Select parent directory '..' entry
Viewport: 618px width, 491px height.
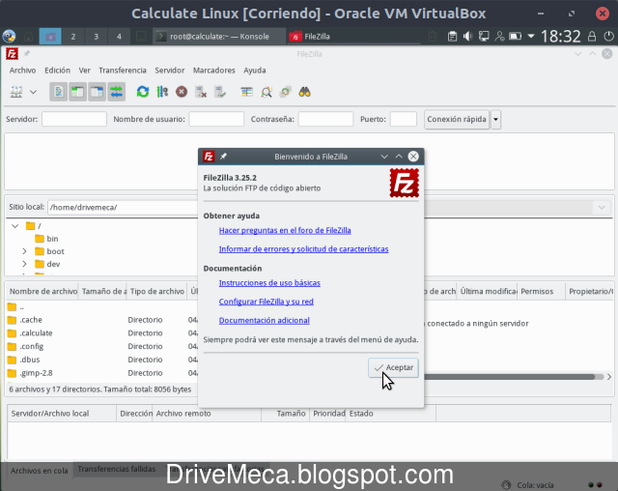tap(102, 306)
